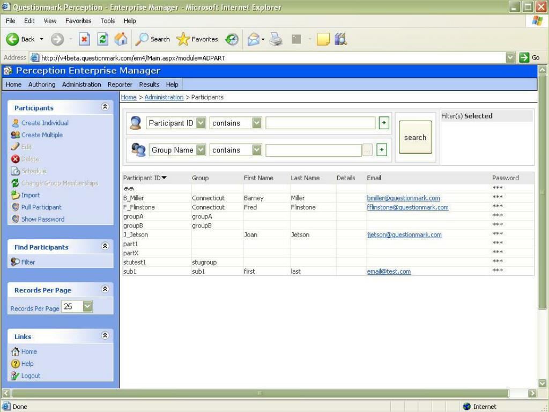The height and width of the screenshot is (412, 549).
Task: Open the browser Favorites star button
Action: (197, 39)
